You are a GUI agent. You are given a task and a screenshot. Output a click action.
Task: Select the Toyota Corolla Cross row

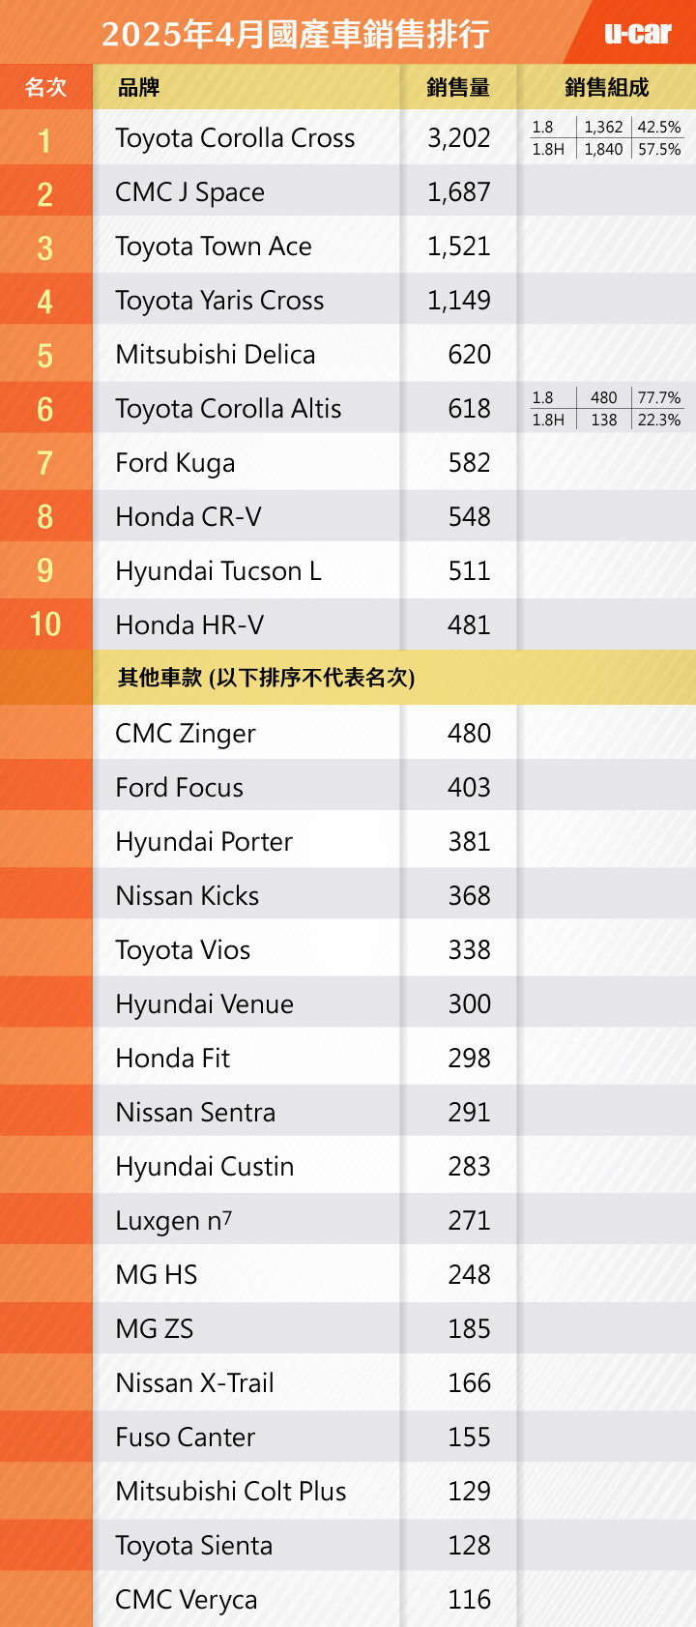(x=348, y=137)
